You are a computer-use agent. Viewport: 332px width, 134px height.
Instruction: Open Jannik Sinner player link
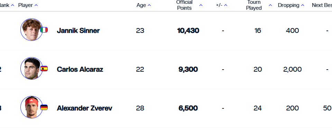tap(78, 31)
